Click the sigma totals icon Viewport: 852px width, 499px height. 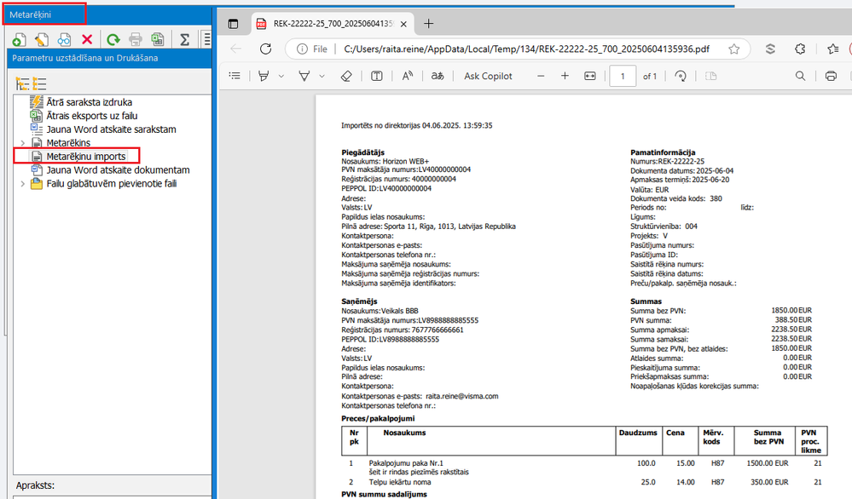185,39
